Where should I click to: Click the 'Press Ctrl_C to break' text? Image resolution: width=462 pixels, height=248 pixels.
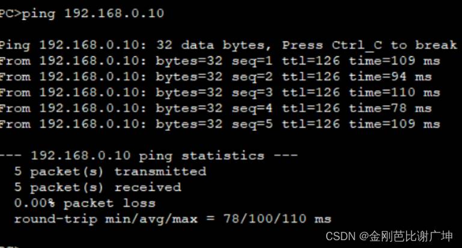pyautogui.click(x=369, y=45)
